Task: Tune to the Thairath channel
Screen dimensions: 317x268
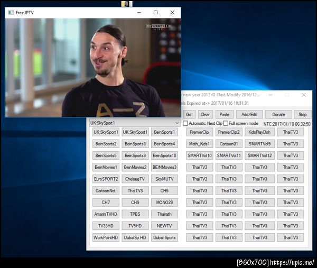Action: [x=164, y=214]
